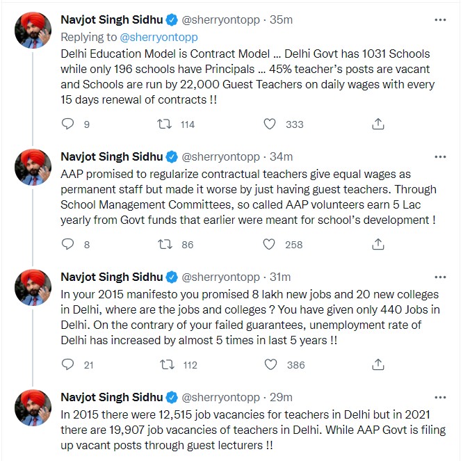Viewport: 463px width, 461px height.
Task: Open more options on the 34m tweet
Action: (x=440, y=157)
